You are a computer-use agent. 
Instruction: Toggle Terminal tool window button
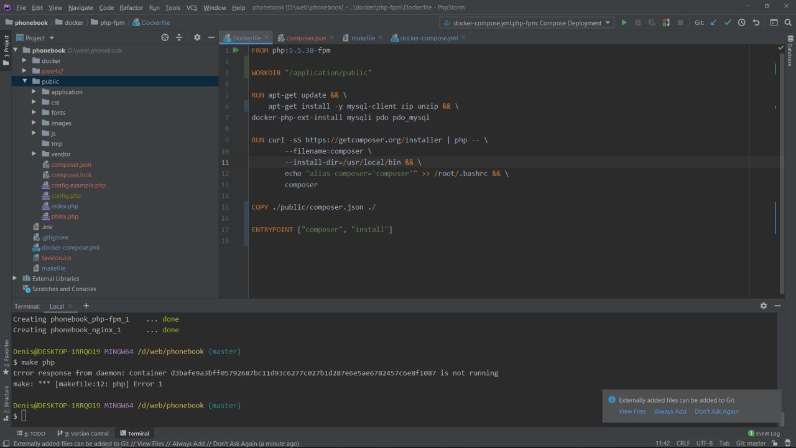tap(135, 433)
